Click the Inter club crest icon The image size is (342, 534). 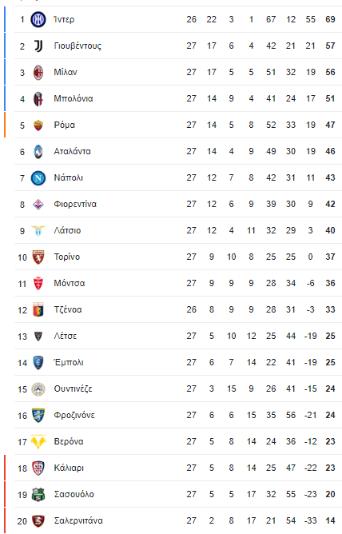38,19
